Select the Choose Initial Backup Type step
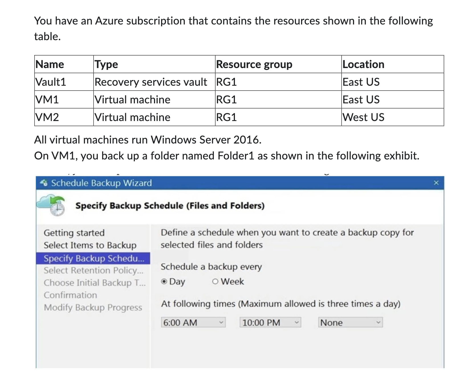The image size is (467, 377). tap(95, 282)
